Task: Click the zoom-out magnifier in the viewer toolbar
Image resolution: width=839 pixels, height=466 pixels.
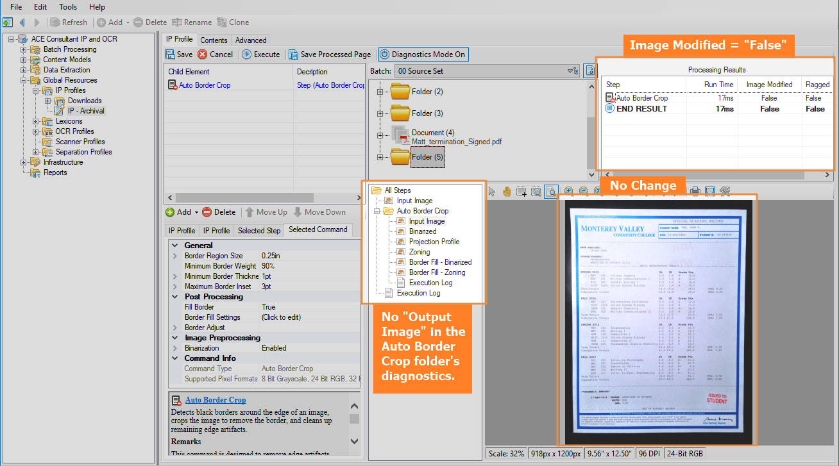Action: coord(584,191)
